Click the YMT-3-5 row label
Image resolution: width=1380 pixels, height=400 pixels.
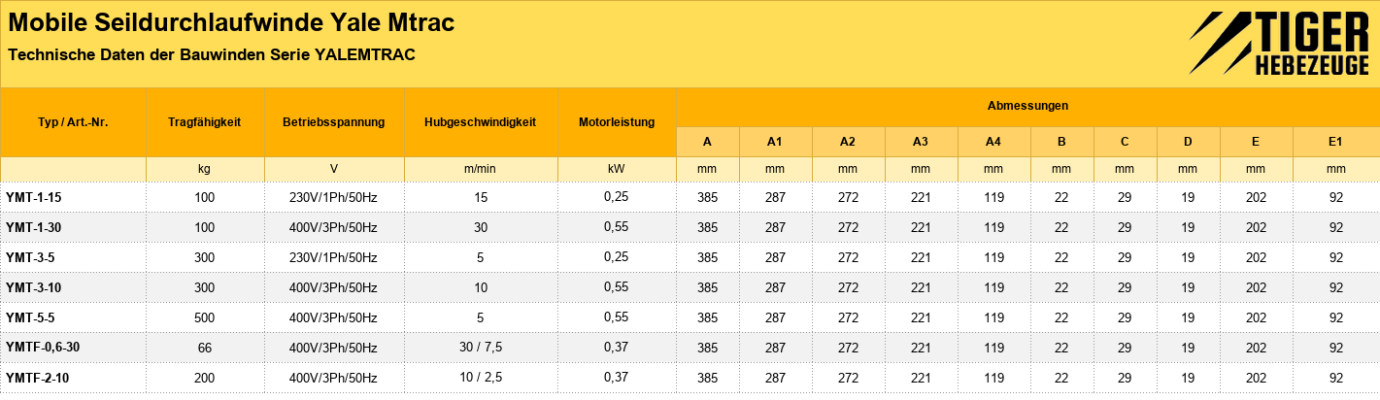tap(73, 257)
